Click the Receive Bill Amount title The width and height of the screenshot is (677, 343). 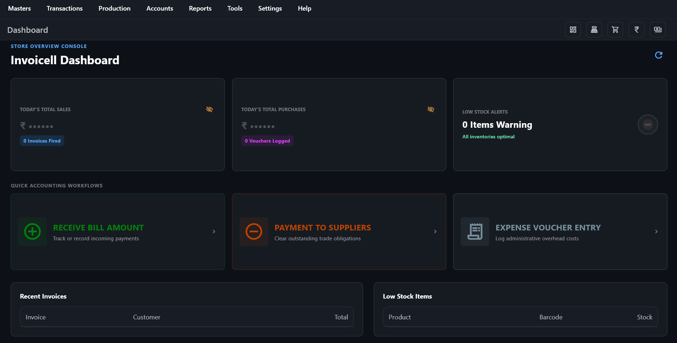click(99, 228)
